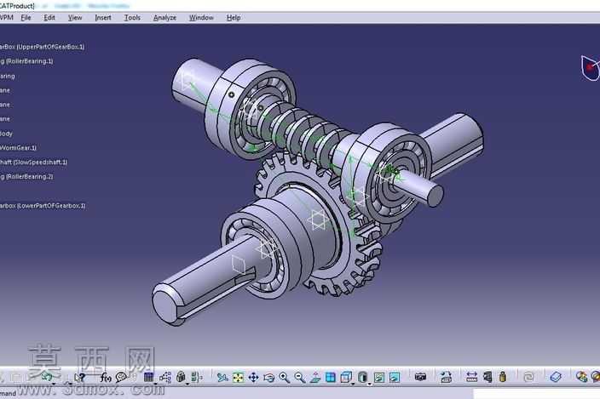
Task: Click the worm gear wheel in the model
Action: [346, 244]
